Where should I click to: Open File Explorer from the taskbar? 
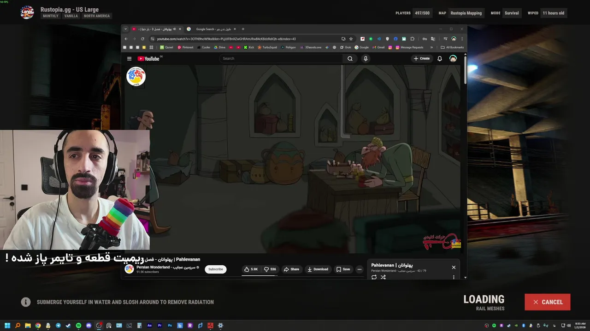[28, 325]
